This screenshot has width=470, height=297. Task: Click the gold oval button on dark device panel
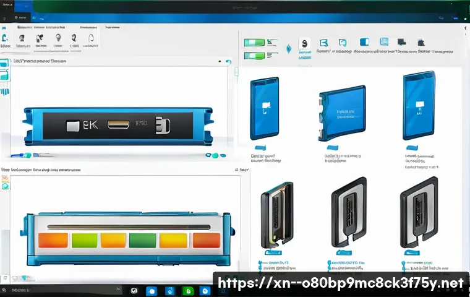[x=118, y=124]
